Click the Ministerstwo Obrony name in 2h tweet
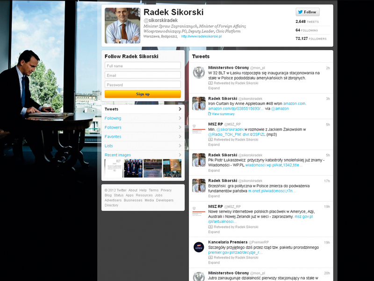374x281 pixels. point(229,67)
